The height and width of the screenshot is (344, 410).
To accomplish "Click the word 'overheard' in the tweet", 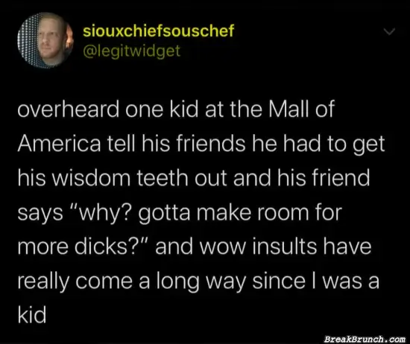I will point(69,109).
